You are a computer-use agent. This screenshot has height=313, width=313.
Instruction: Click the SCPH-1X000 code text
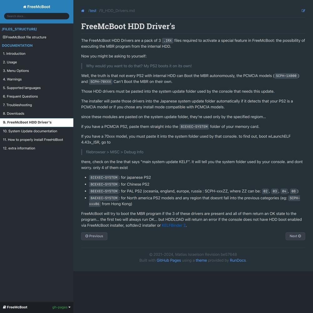point(286,76)
